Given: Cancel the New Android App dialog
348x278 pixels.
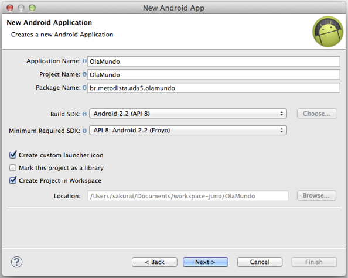Looking at the screenshot, I should 260,262.
